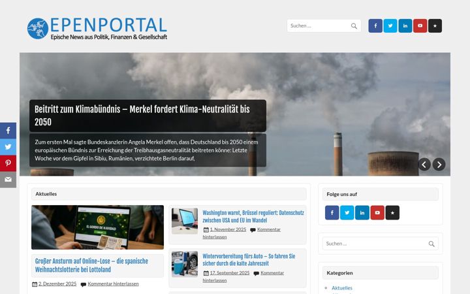The image size is (470, 294).
Task: Open the Wintervorbereitung fürs Auto article title
Action: pyautogui.click(x=249, y=260)
